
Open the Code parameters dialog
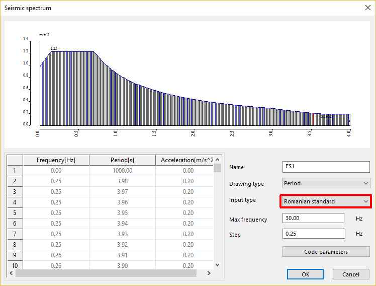(326, 252)
